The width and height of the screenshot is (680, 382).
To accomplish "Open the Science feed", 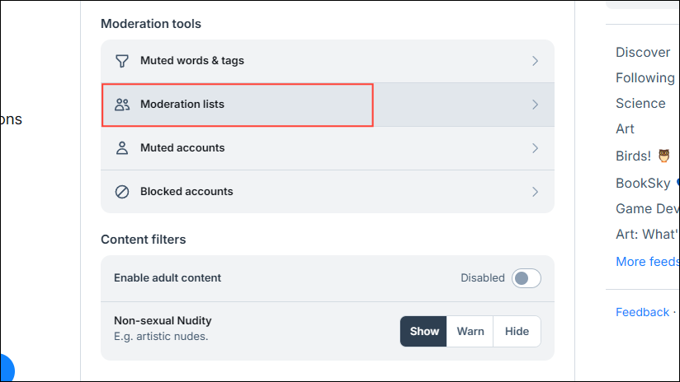I will 640,104.
